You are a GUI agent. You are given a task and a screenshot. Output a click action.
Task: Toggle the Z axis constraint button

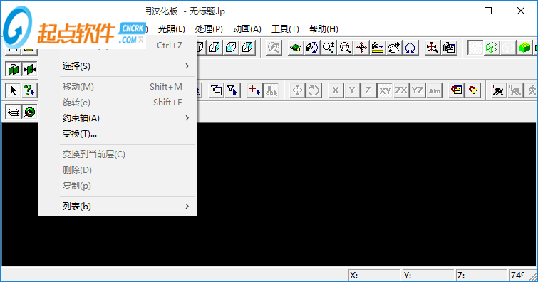click(x=368, y=90)
